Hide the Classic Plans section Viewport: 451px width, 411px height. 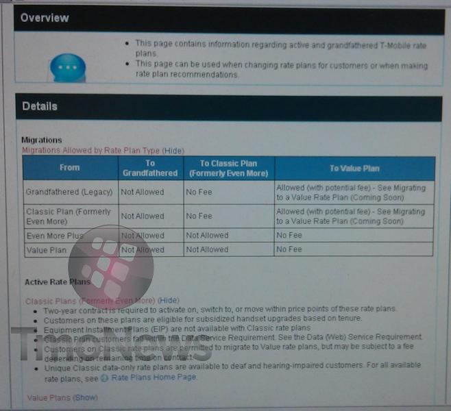168,300
